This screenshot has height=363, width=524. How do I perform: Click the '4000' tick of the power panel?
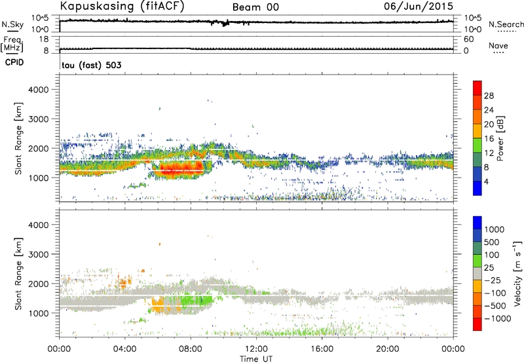coord(39,90)
